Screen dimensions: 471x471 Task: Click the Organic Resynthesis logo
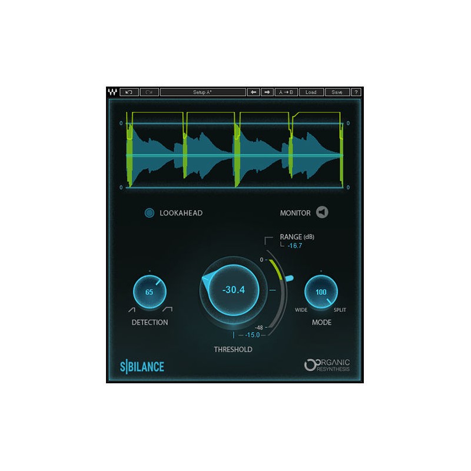tap(327, 366)
